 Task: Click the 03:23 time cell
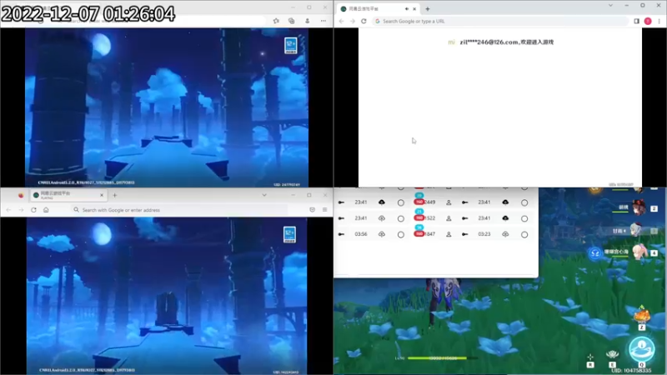[x=484, y=234]
